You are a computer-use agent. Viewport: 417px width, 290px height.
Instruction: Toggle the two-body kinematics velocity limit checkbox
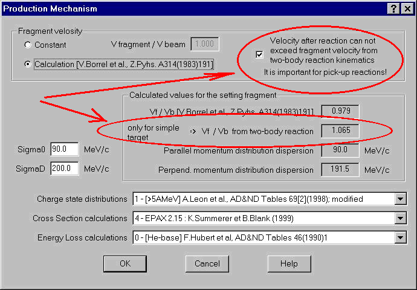pos(259,55)
